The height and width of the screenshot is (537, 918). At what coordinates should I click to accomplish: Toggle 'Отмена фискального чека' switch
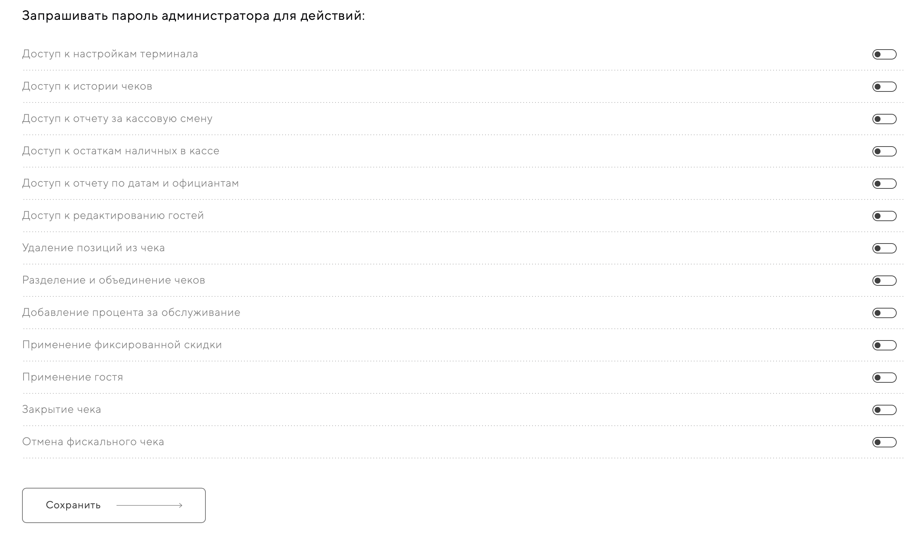884,443
